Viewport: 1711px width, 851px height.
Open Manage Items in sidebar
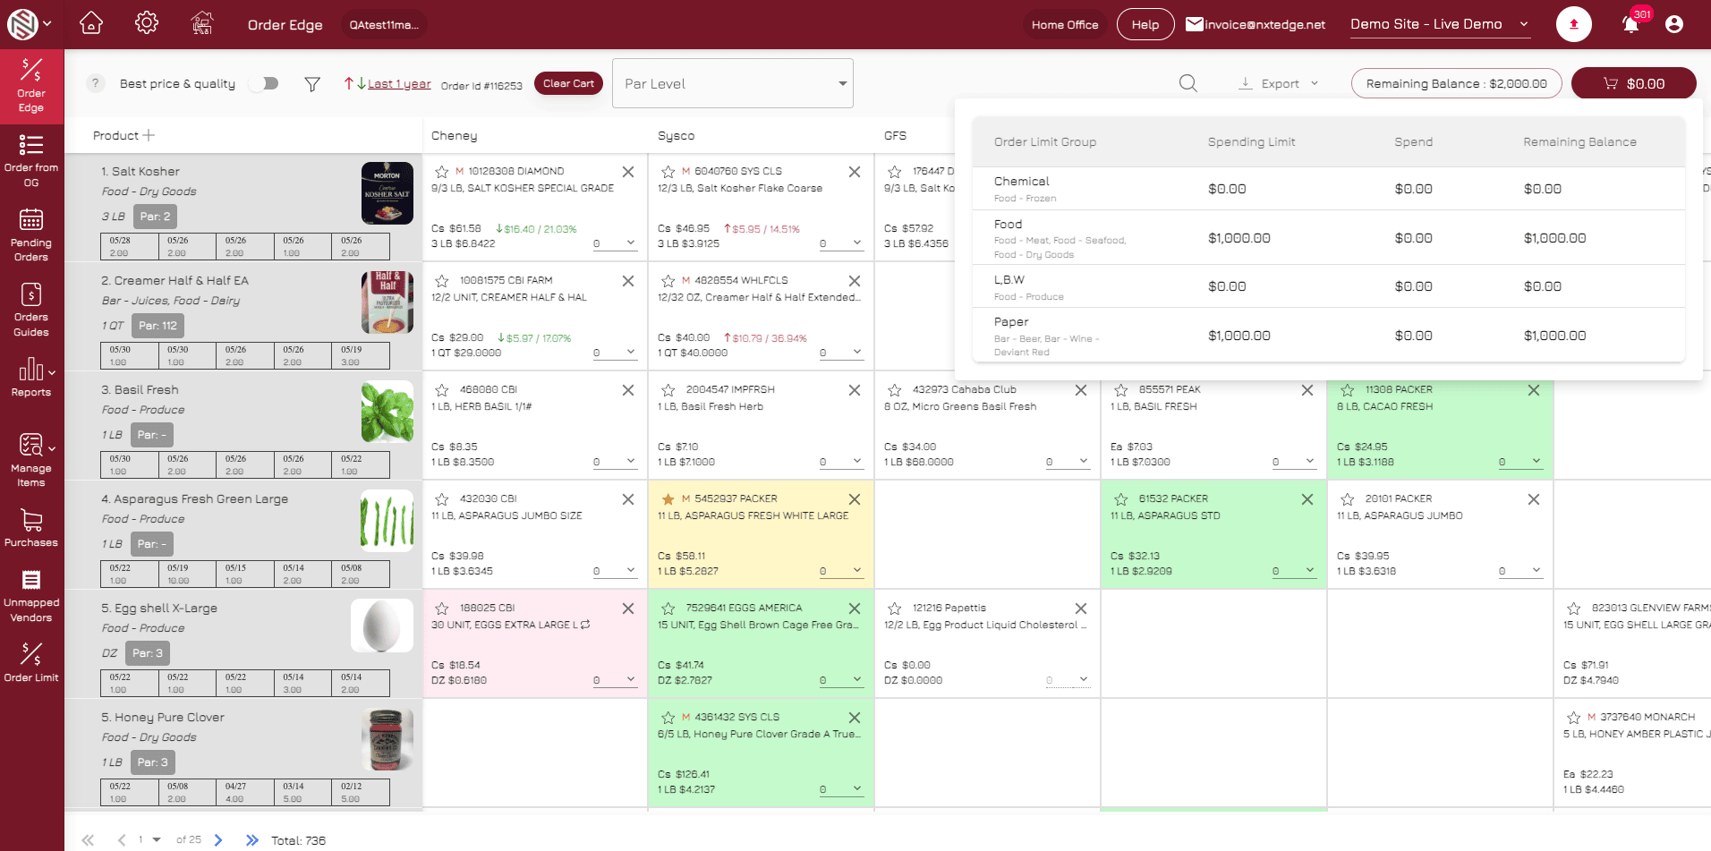click(x=31, y=459)
